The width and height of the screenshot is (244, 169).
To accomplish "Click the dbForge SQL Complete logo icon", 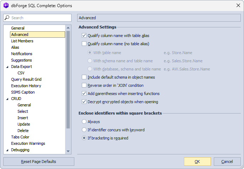I will [6, 5].
